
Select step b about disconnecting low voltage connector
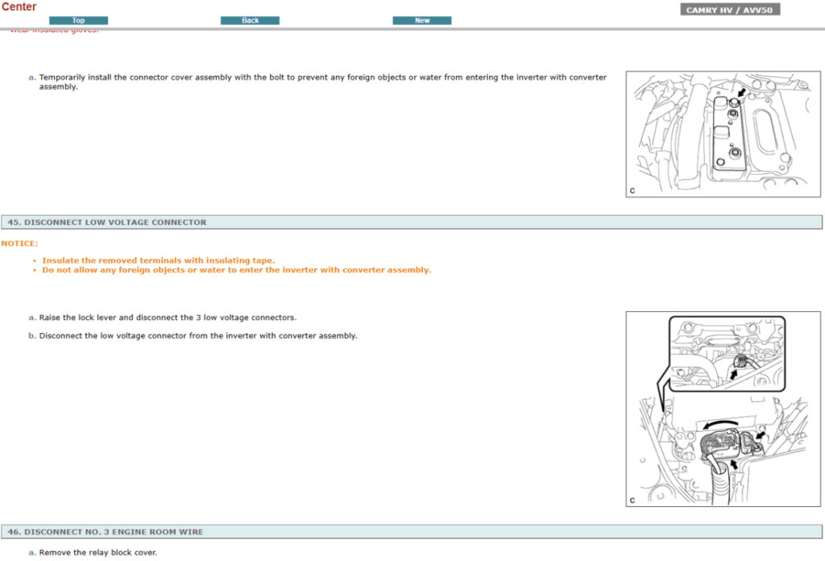click(x=197, y=336)
